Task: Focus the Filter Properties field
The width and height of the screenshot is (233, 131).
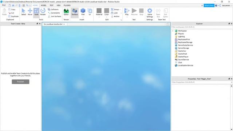Action: click(x=201, y=82)
